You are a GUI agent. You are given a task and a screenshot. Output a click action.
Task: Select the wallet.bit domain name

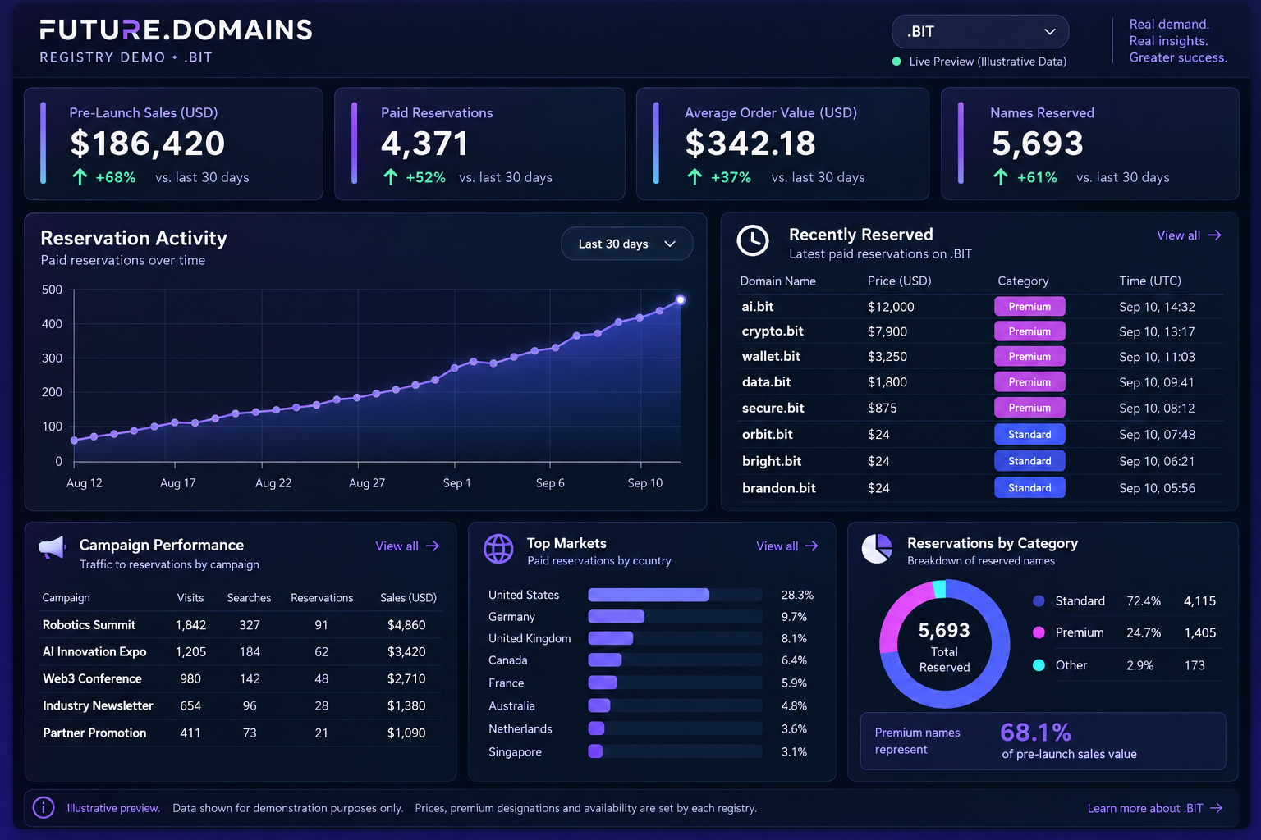771,357
